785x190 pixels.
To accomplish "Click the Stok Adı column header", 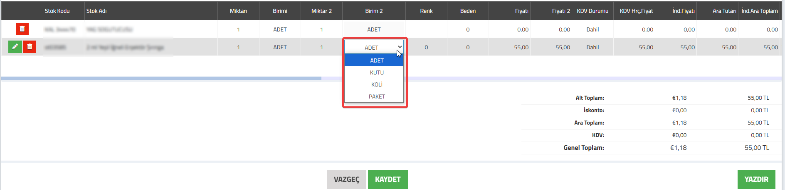I will (96, 11).
